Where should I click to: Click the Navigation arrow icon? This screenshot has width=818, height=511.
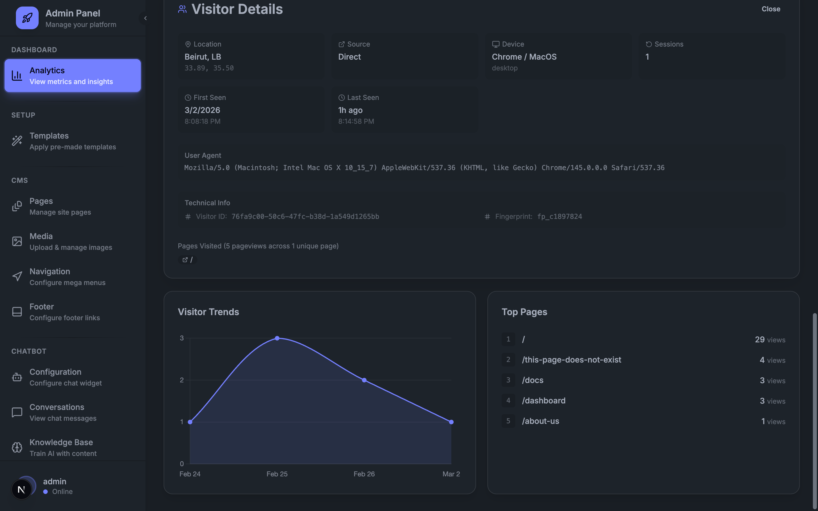[x=17, y=277]
